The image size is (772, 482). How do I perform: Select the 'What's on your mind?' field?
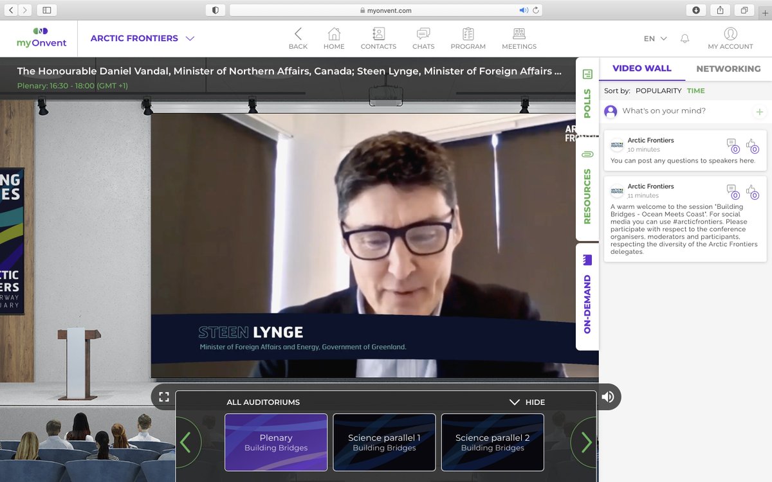tap(686, 111)
